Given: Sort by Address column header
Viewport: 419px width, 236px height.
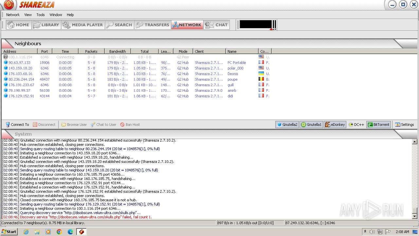Looking at the screenshot, I should (19, 51).
